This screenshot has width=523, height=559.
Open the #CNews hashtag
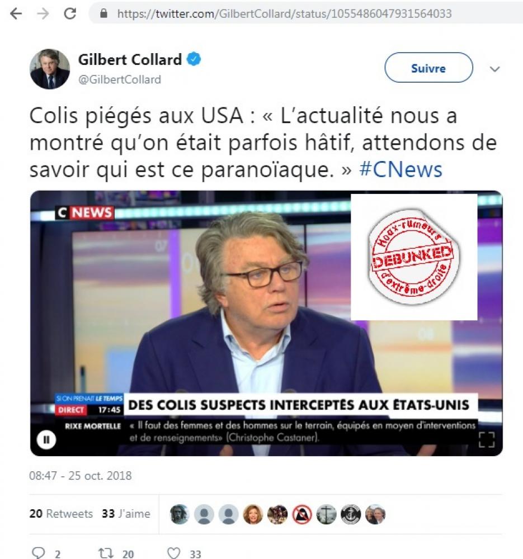401,169
